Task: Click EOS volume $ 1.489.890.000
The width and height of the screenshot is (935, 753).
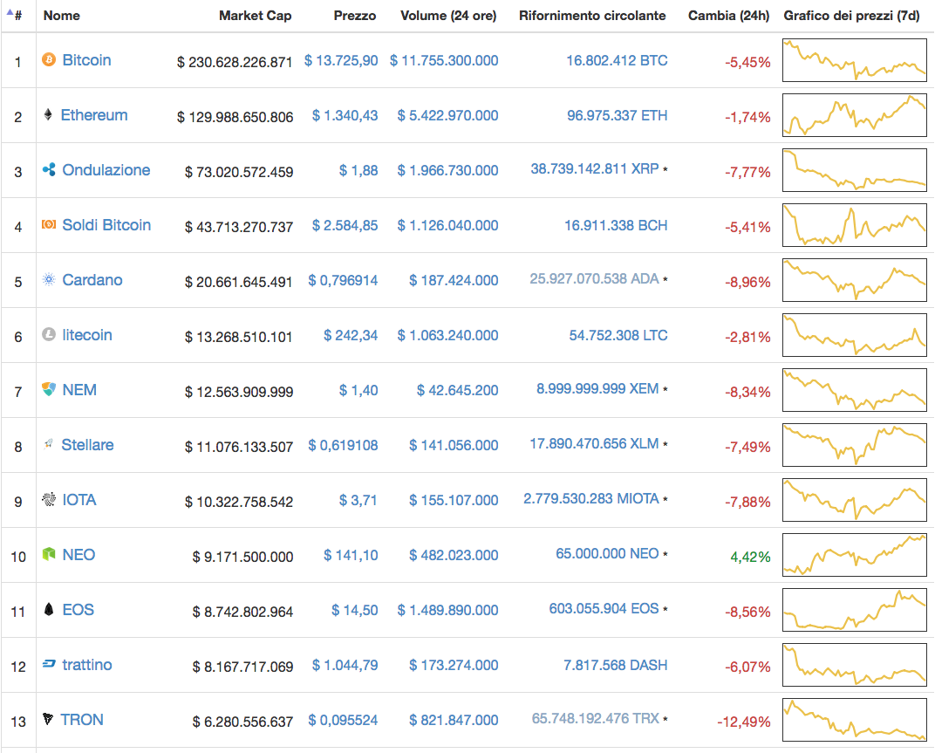Action: [447, 610]
